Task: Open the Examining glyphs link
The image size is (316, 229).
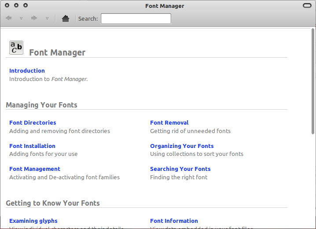Action: click(x=33, y=221)
